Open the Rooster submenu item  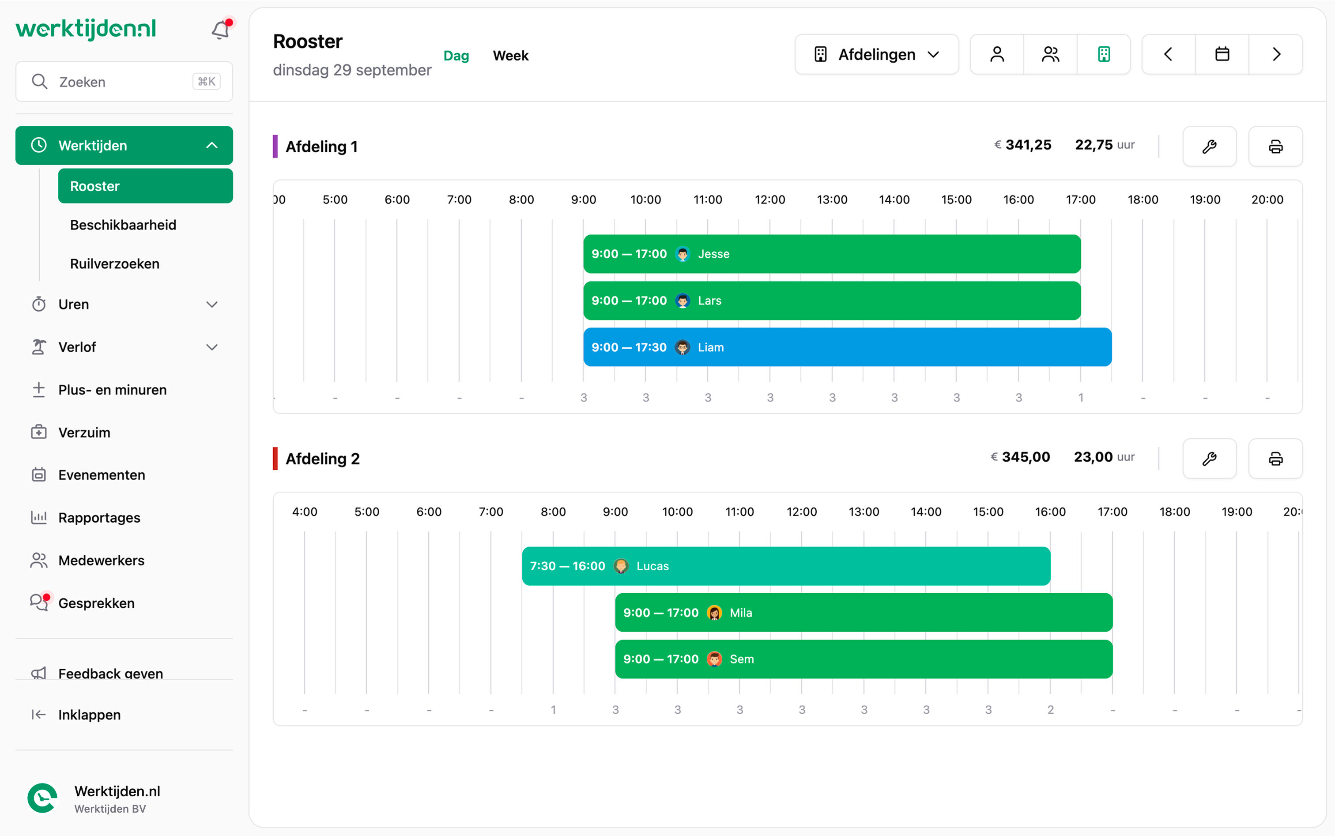click(145, 186)
